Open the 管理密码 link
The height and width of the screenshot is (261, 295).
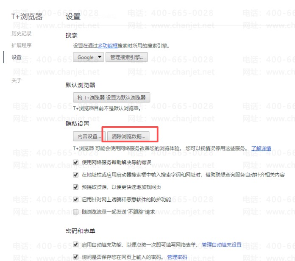pos(177,257)
